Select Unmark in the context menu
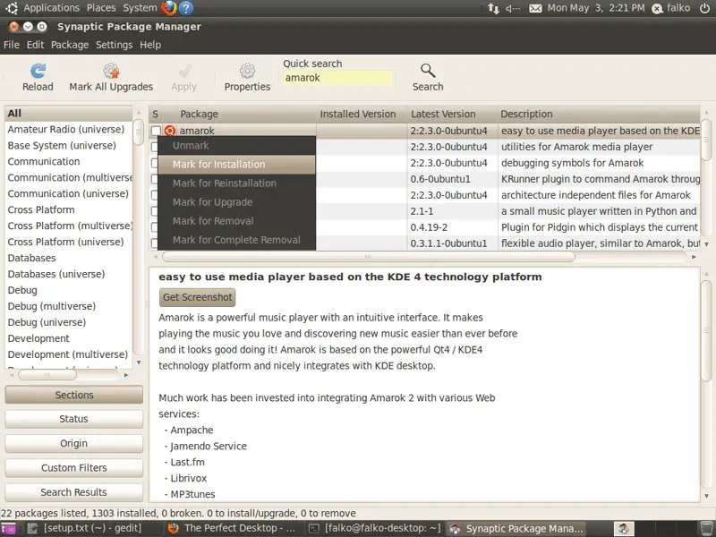This screenshot has height=537, width=716. (236, 146)
